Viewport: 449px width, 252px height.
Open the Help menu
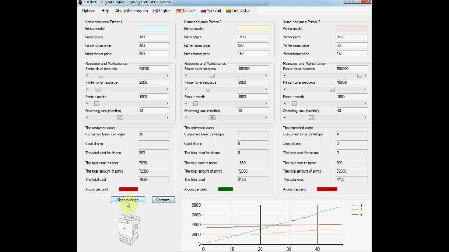click(x=105, y=11)
